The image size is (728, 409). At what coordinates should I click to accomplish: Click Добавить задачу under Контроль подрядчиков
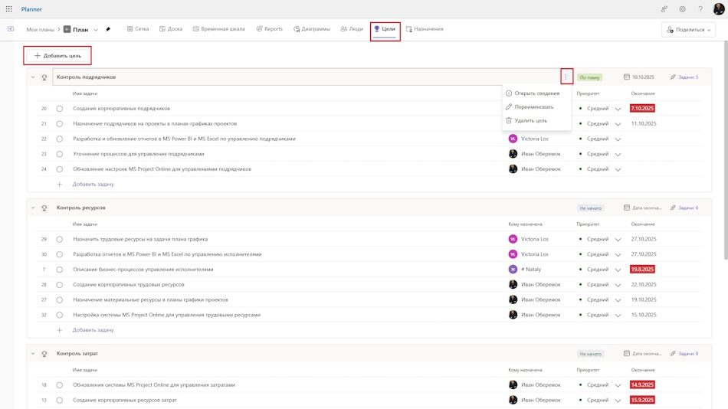[x=93, y=185]
